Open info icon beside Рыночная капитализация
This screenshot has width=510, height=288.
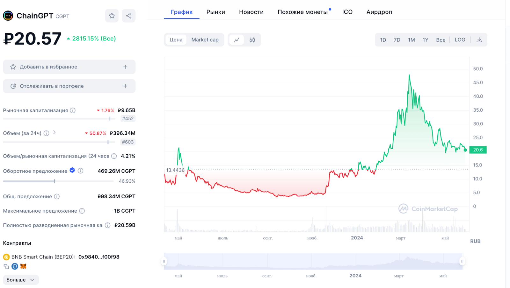(x=73, y=110)
